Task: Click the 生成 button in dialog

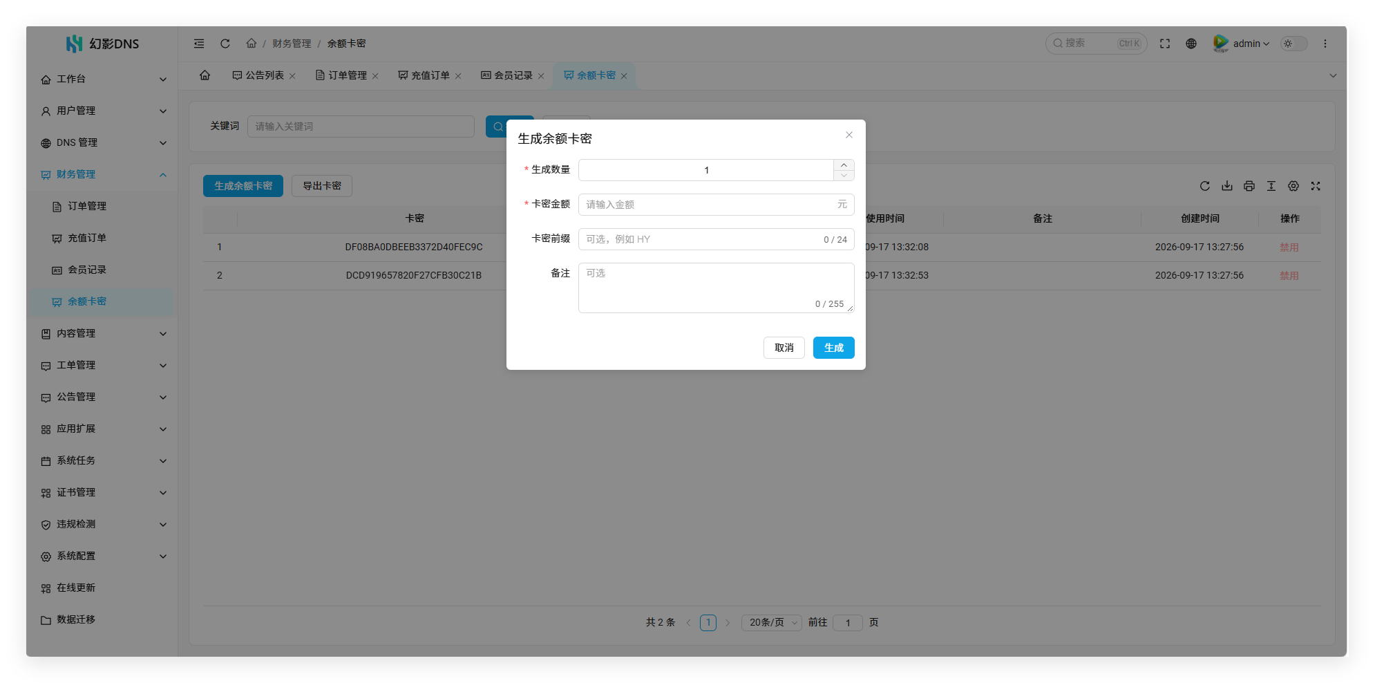Action: click(834, 348)
